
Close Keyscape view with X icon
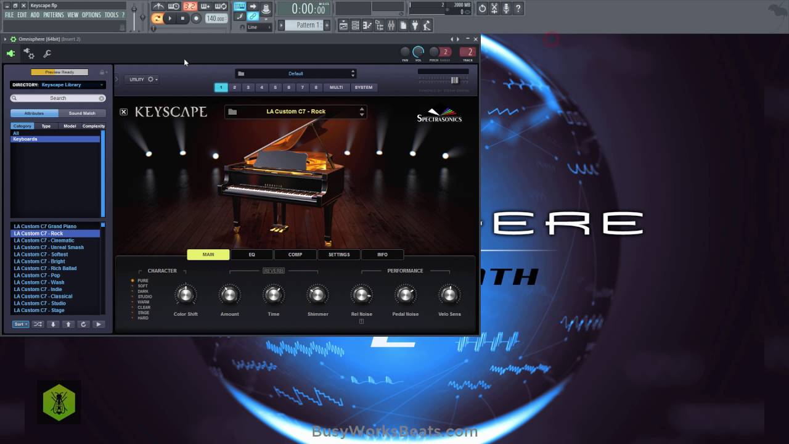click(124, 112)
